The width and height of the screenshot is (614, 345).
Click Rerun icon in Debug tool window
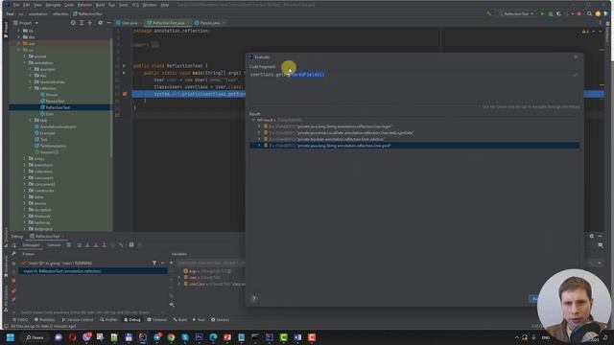(x=13, y=245)
